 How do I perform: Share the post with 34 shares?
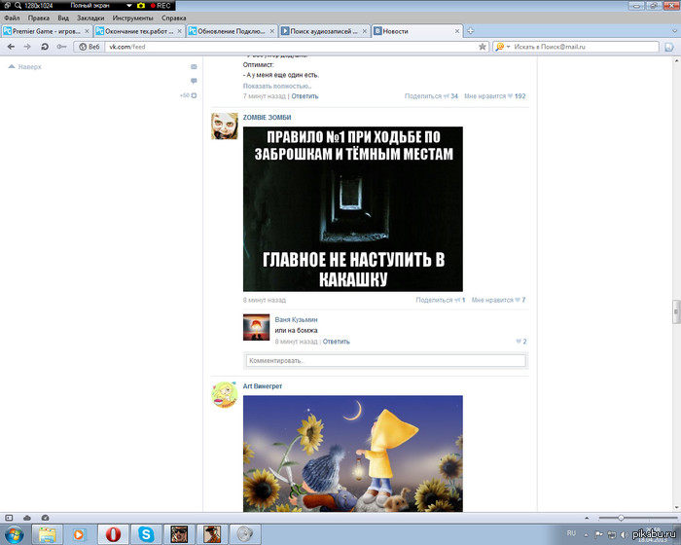431,96
